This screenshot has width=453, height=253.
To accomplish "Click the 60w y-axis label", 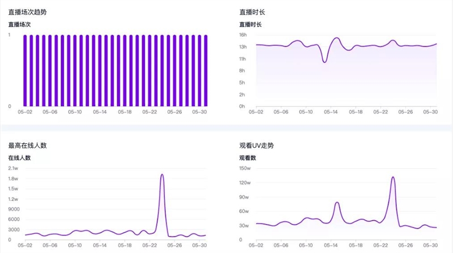I will pos(244,212).
